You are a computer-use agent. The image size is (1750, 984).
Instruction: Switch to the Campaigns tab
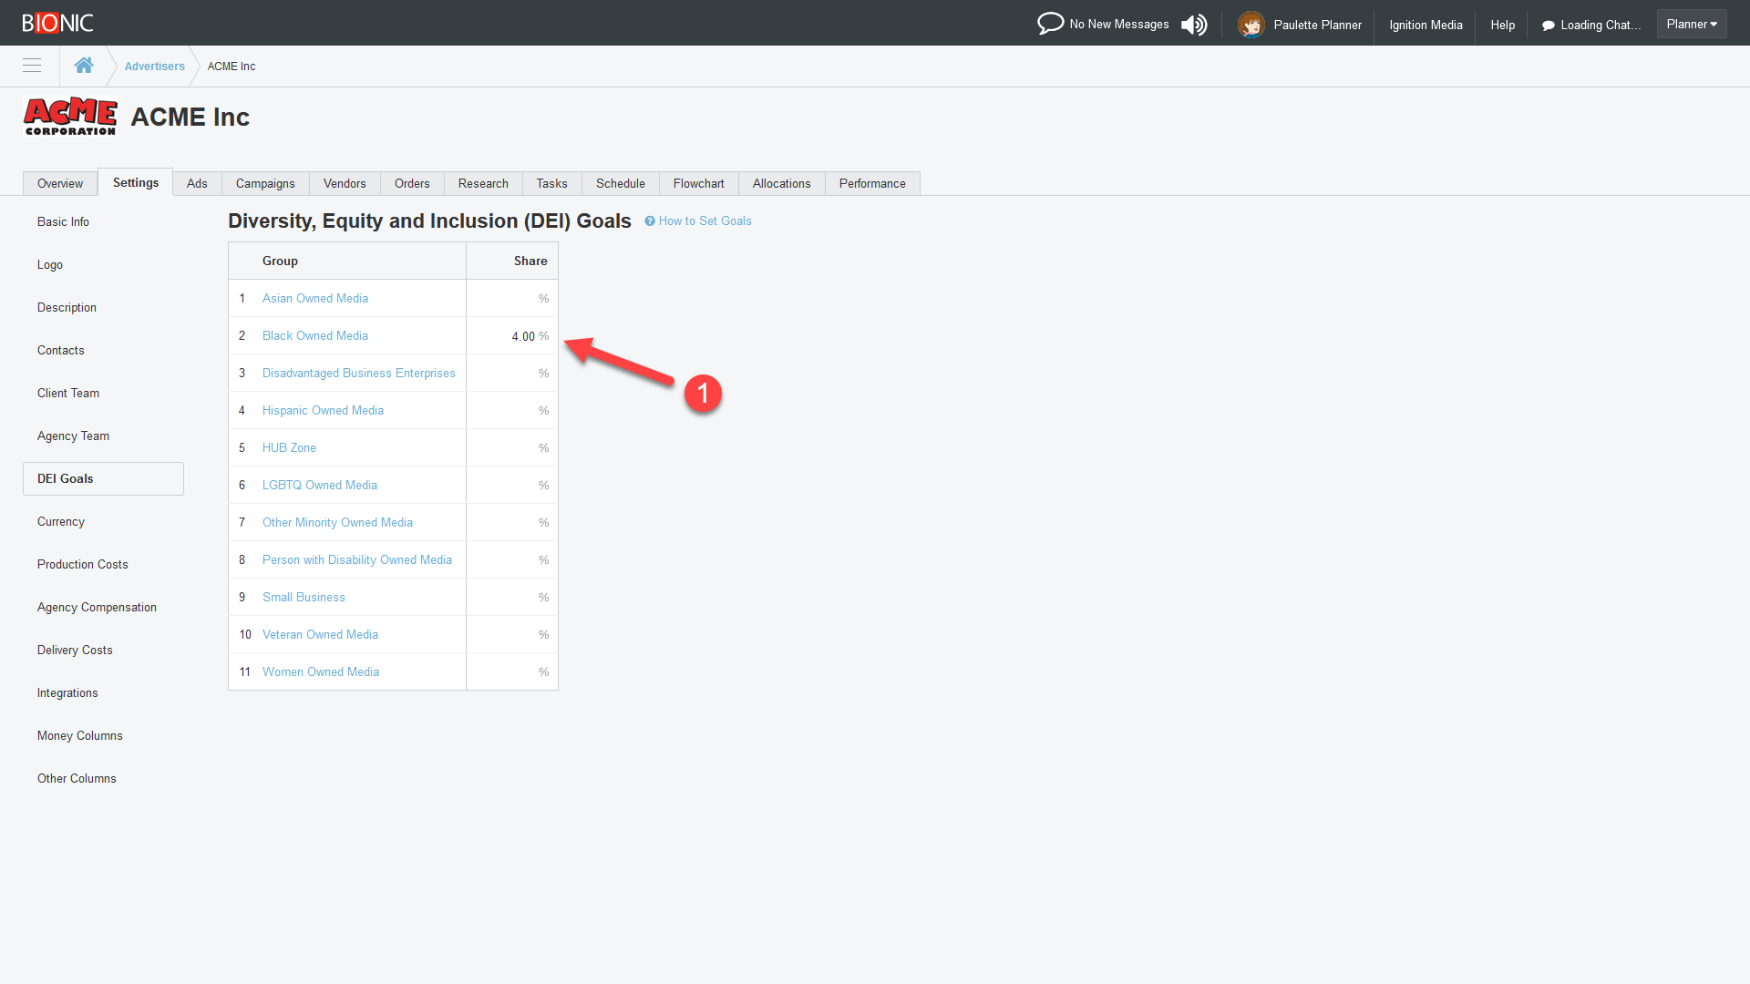pos(264,183)
